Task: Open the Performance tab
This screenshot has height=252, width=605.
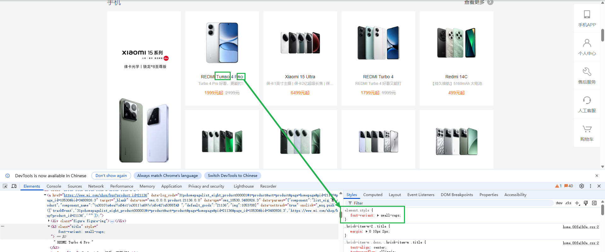Action: (x=122, y=186)
